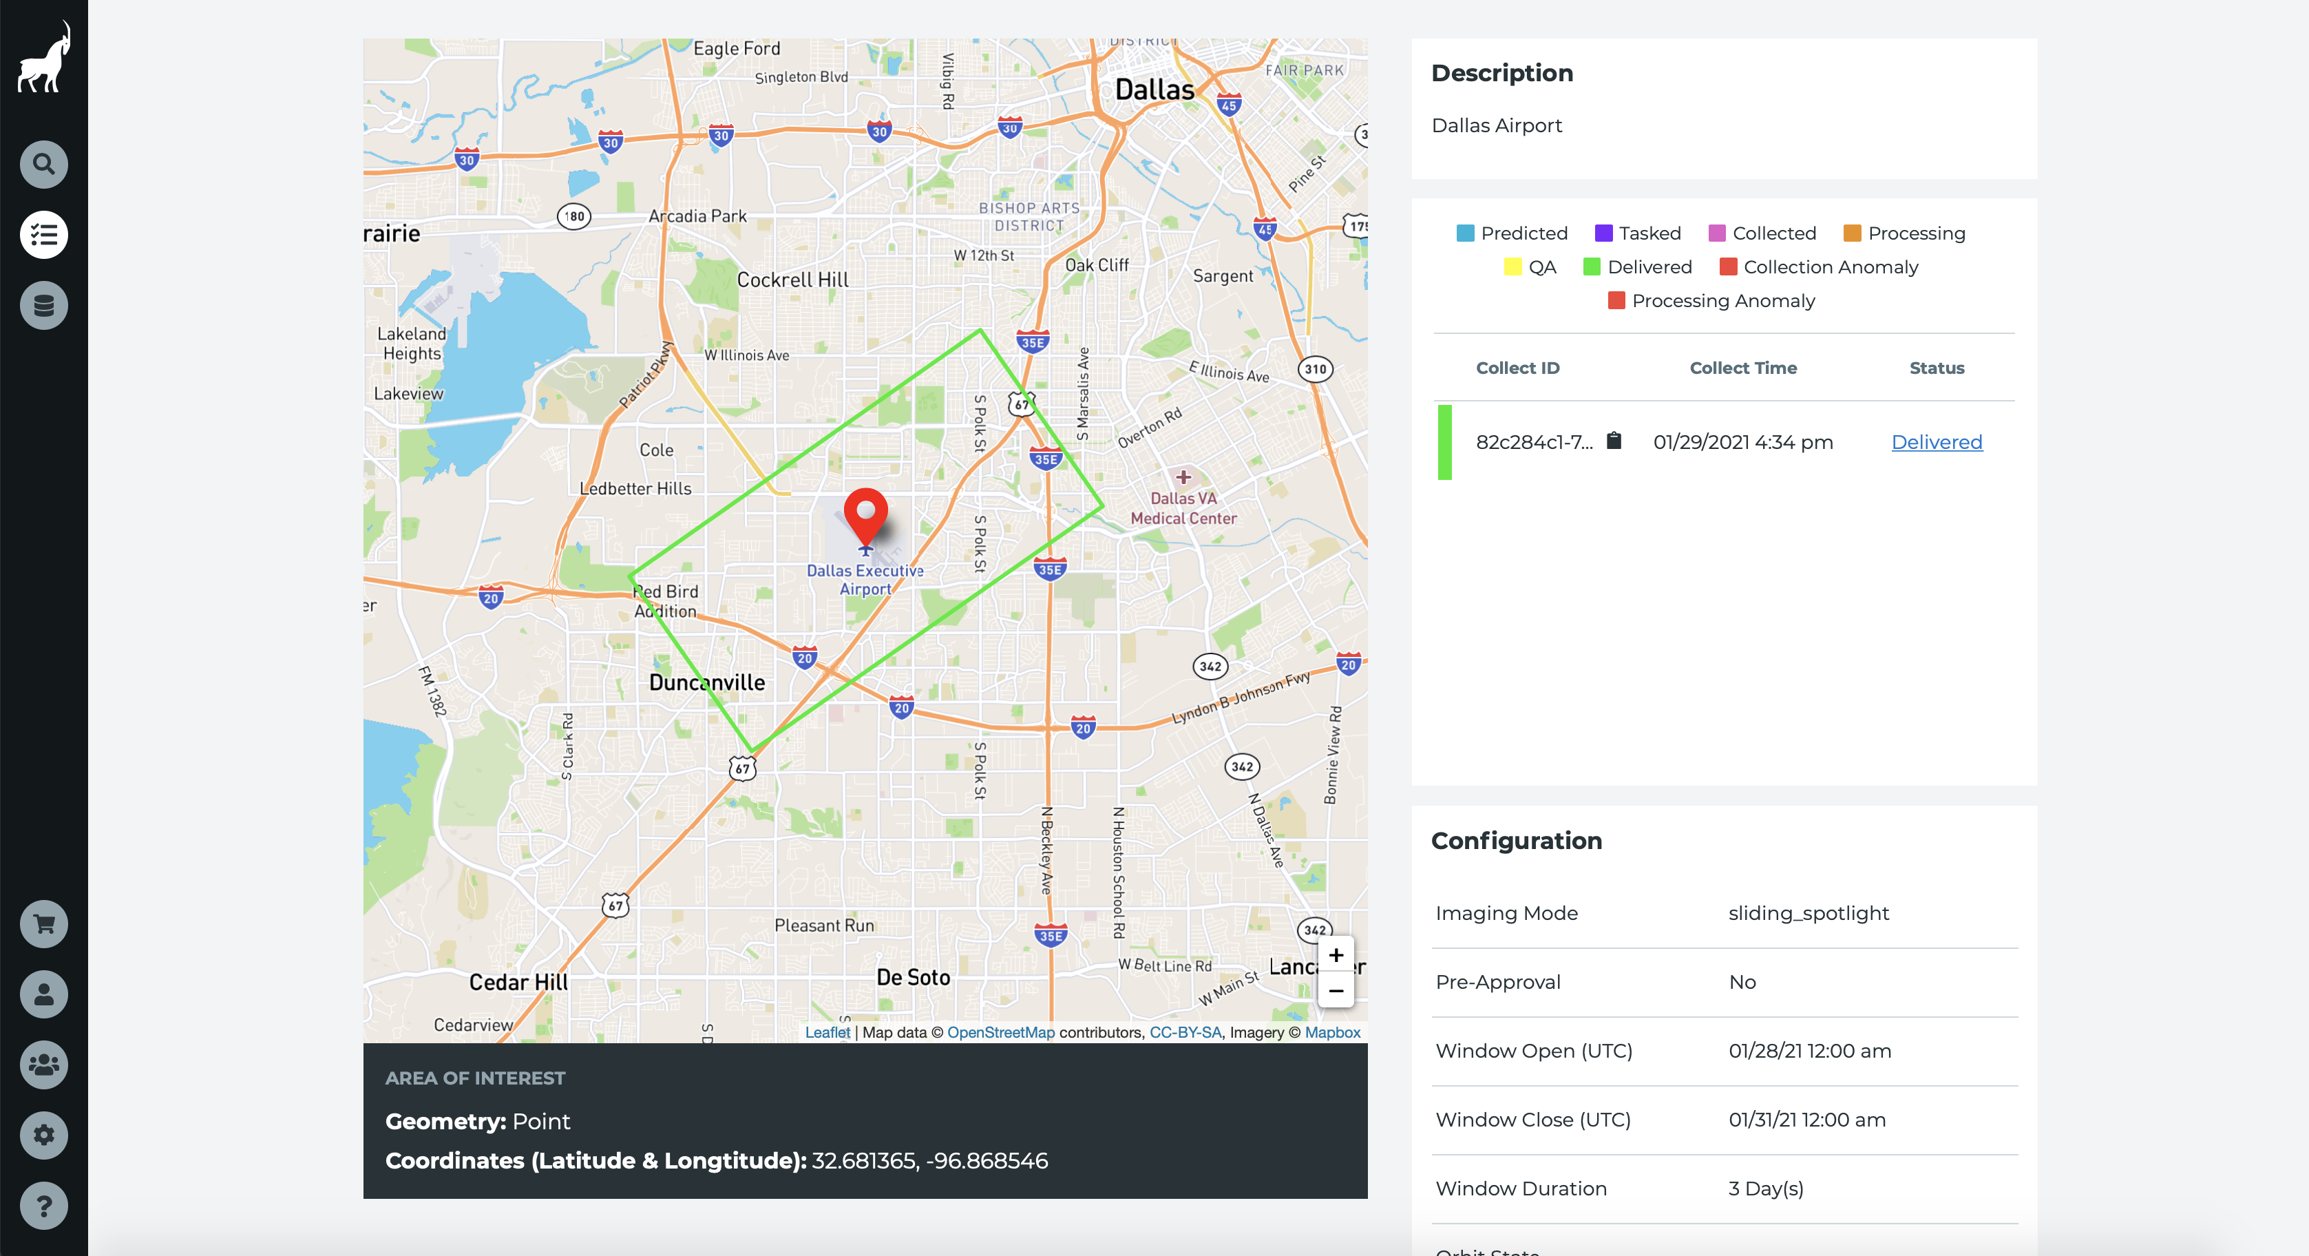
Task: Click the map zoom in button
Action: tap(1336, 956)
